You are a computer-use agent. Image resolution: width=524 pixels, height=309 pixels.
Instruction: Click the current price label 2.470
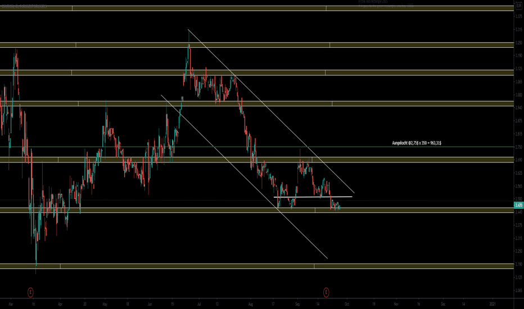tap(518, 205)
